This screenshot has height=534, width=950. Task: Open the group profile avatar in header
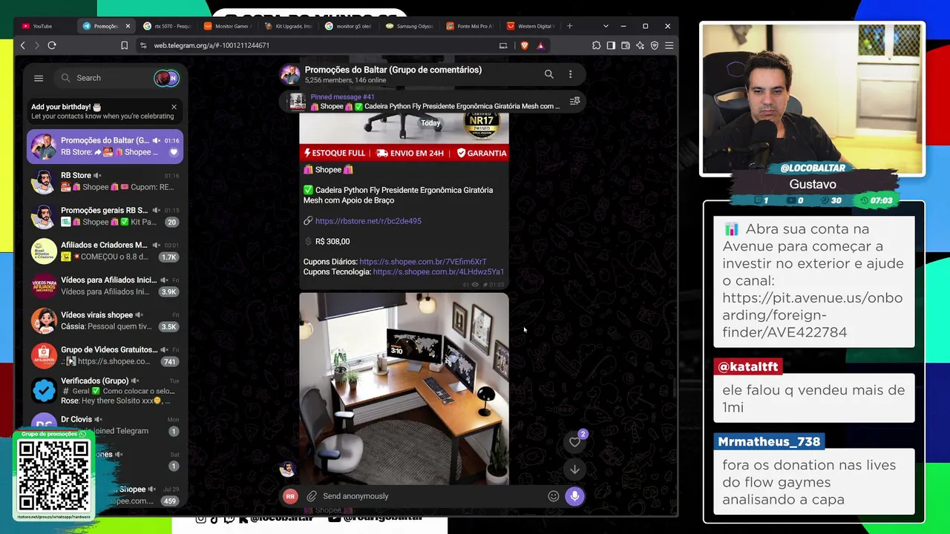(290, 74)
